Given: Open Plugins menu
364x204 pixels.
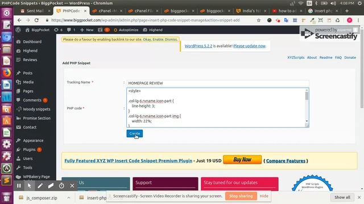Looking at the screenshot, I should [x=29, y=150].
